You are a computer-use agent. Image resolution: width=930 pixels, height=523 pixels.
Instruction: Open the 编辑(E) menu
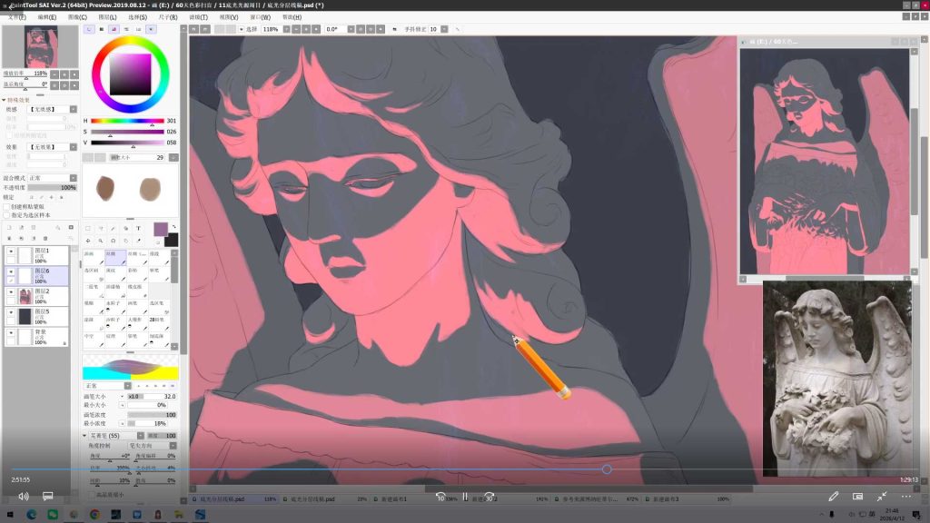tap(47, 17)
